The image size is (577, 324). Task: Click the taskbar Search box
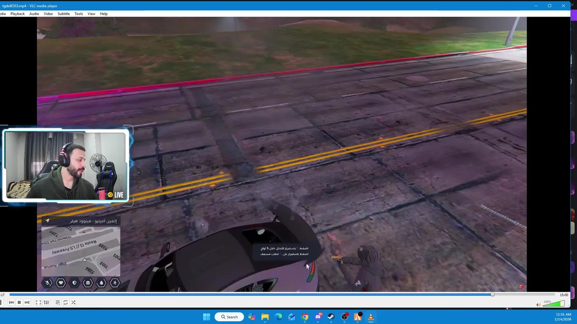tap(229, 317)
